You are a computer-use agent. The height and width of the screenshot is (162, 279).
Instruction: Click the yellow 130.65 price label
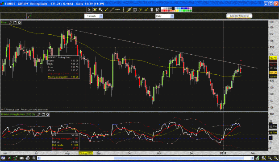pyautogui.click(x=273, y=77)
